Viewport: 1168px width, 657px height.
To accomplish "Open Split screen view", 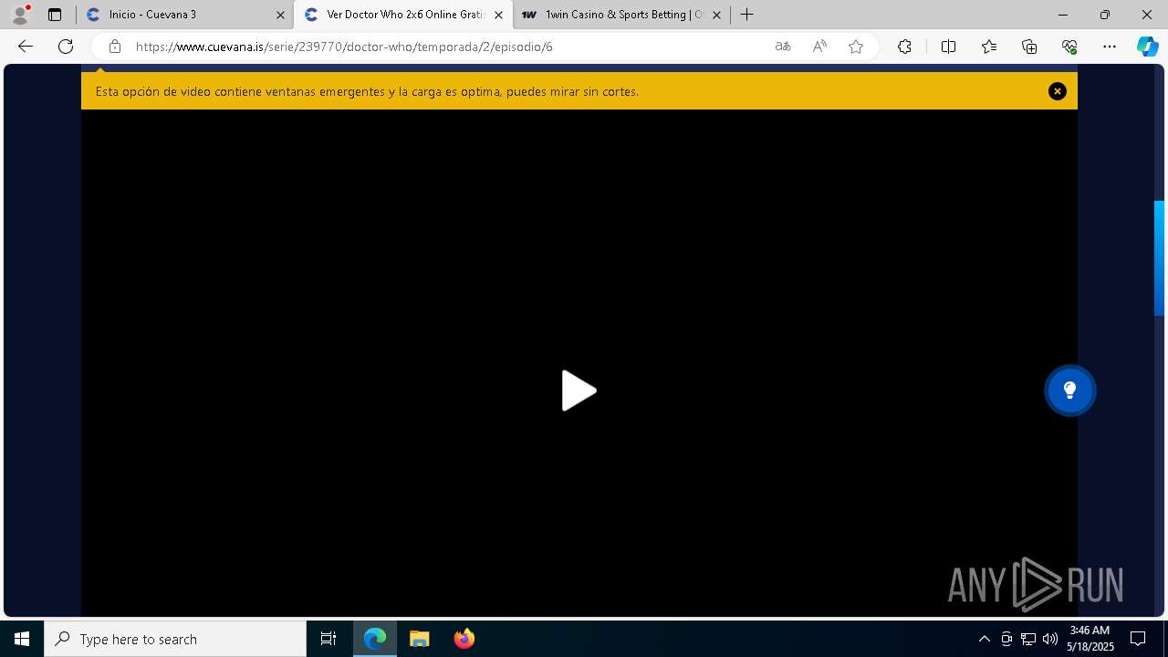I will pos(948,47).
